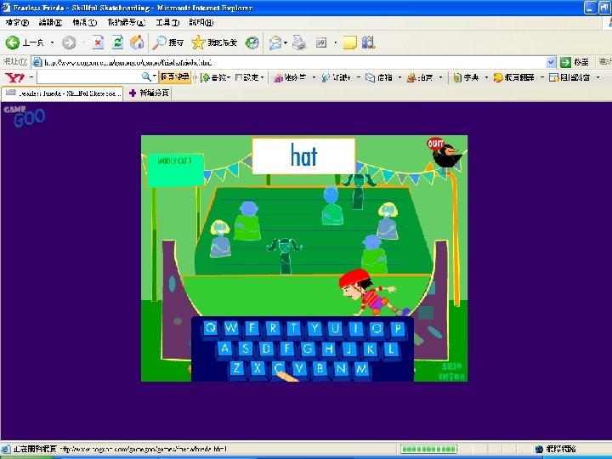Click the Q key on game keyboard
Screen dimensions: 612x459
click(210, 328)
